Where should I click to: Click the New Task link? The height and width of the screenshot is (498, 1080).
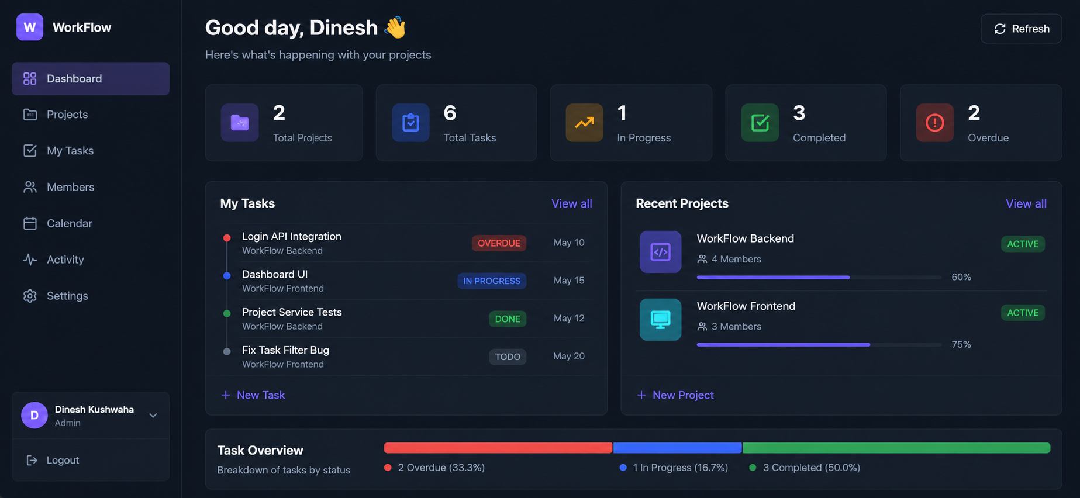tap(253, 395)
